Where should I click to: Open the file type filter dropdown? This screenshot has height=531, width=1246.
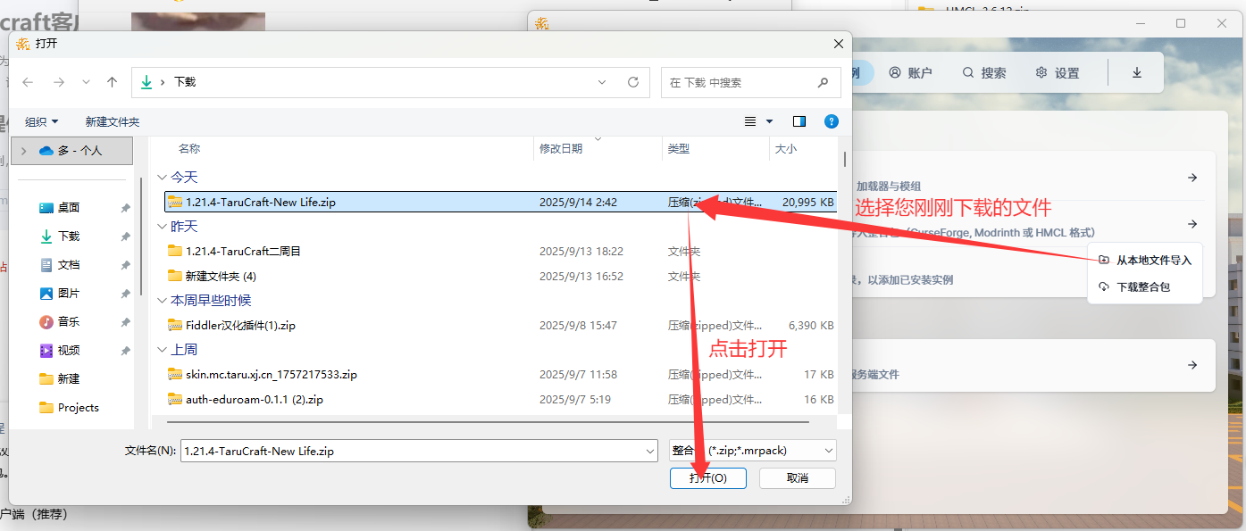[x=752, y=451]
